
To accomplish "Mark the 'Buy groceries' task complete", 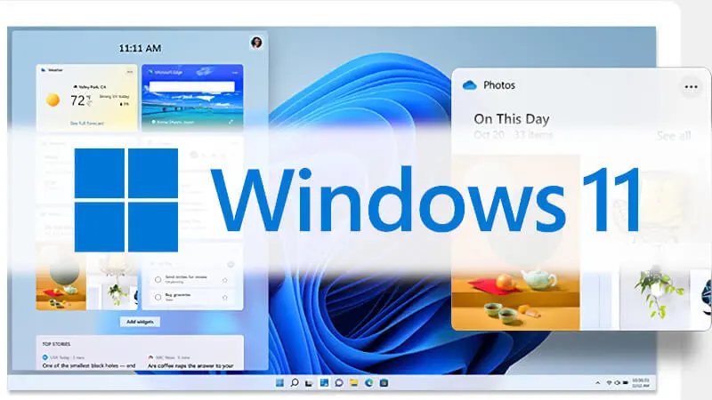I will pos(158,298).
